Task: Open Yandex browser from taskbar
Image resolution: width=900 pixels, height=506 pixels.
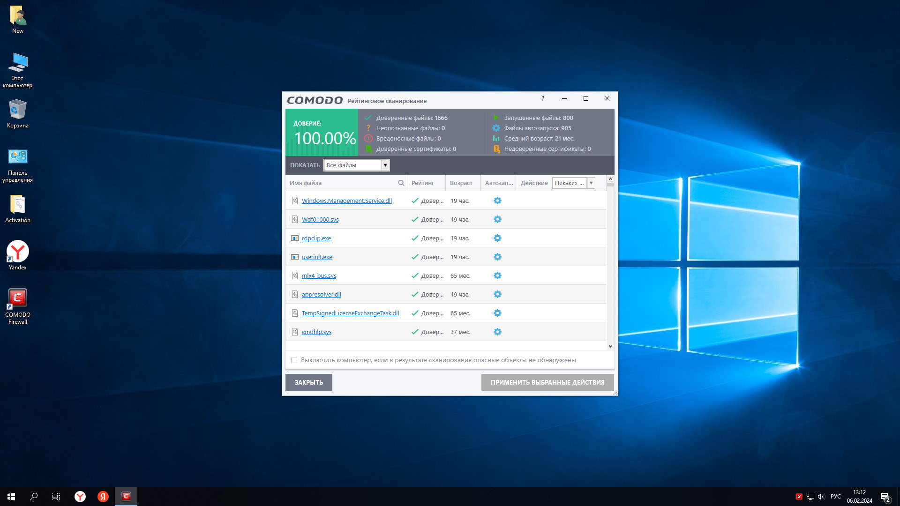Action: (x=80, y=496)
